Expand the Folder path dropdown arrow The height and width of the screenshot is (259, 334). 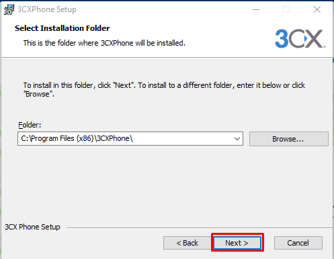click(x=237, y=139)
